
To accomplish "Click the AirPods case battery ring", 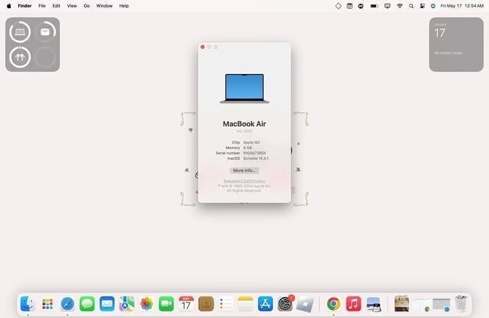I will click(46, 32).
